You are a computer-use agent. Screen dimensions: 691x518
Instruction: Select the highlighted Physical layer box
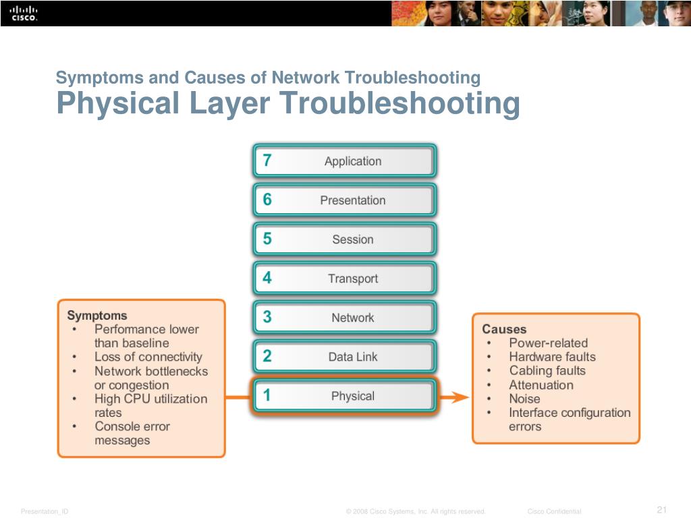pyautogui.click(x=345, y=395)
